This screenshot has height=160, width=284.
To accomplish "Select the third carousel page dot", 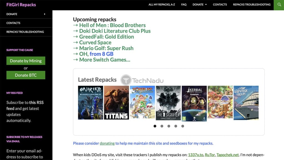I will pyautogui.click(x=169, y=126).
